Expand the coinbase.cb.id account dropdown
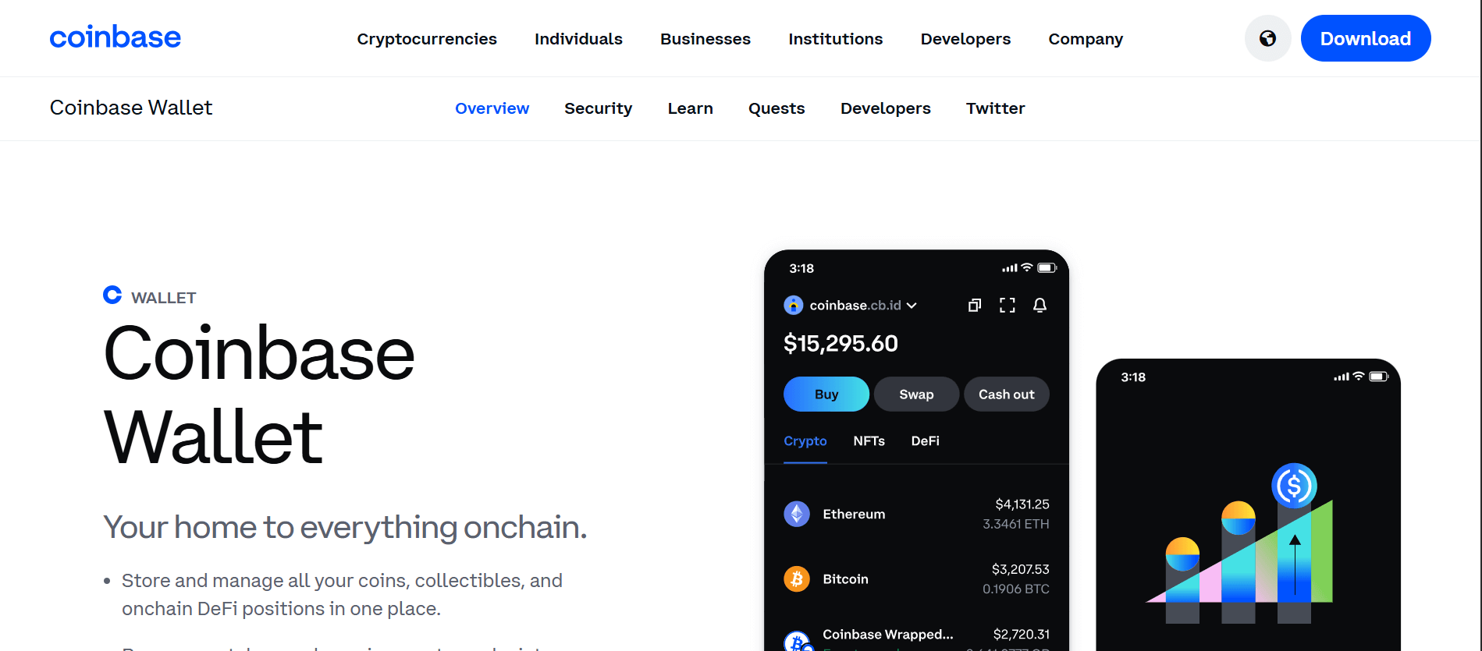The image size is (1482, 651). pyautogui.click(x=912, y=305)
